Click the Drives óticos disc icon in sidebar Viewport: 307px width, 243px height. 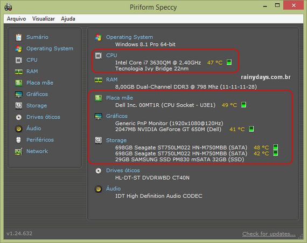[x=19, y=117]
